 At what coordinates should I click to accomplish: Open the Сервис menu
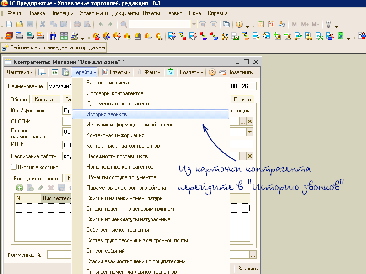174,13
